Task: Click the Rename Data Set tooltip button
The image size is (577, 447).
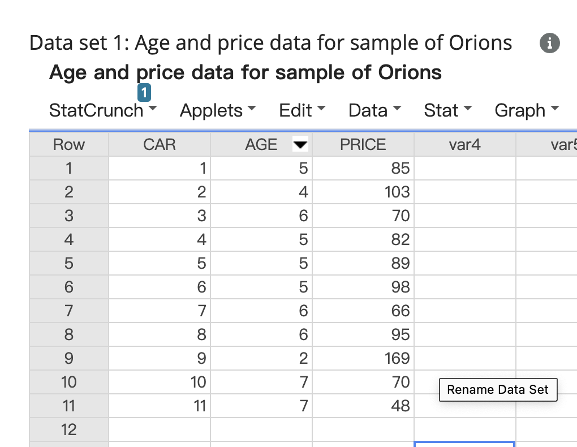Action: click(x=498, y=389)
